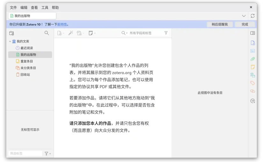Open the collection search magnifier
The height and width of the screenshot is (162, 263).
point(47,33)
